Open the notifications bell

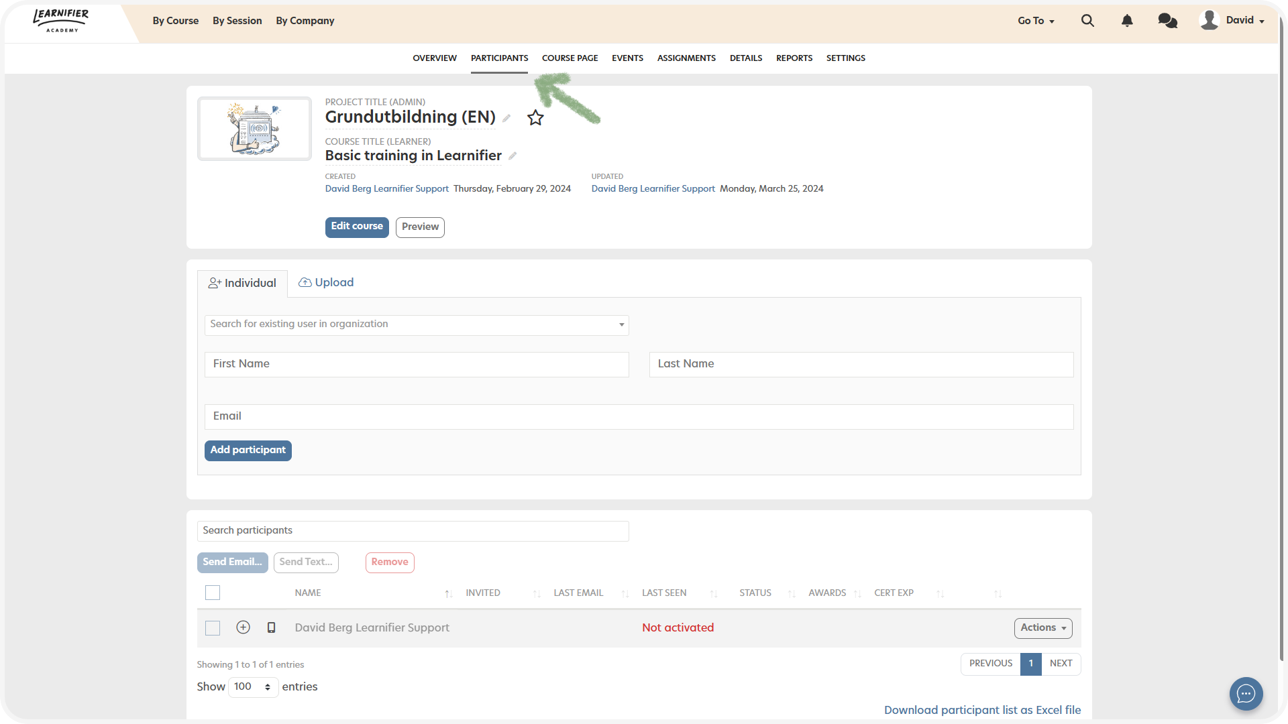[x=1127, y=21]
